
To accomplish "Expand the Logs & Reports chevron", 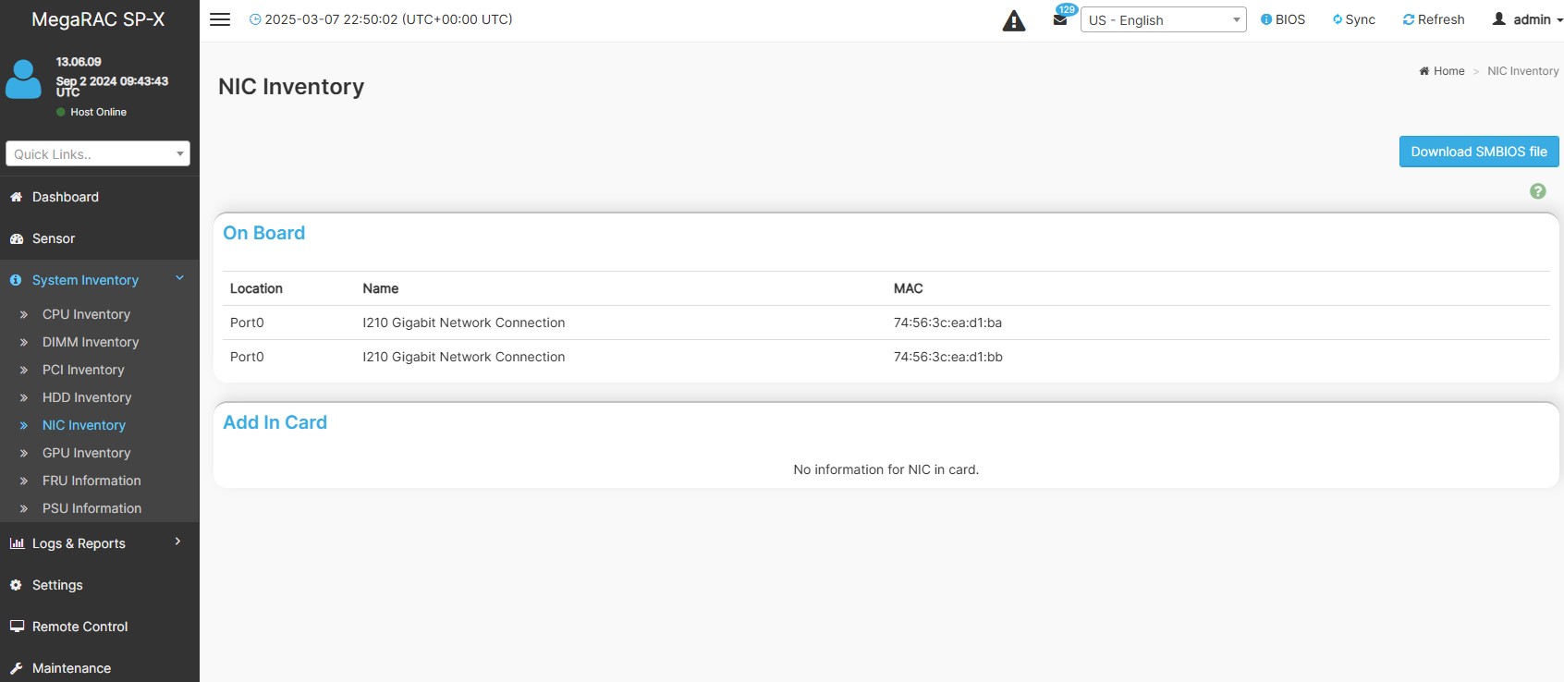I will point(178,542).
